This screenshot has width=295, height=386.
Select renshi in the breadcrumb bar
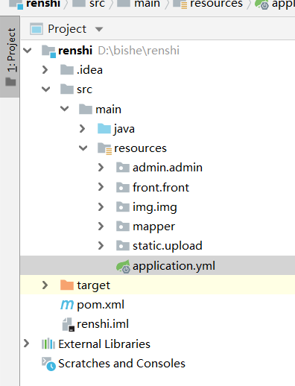pyautogui.click(x=43, y=4)
